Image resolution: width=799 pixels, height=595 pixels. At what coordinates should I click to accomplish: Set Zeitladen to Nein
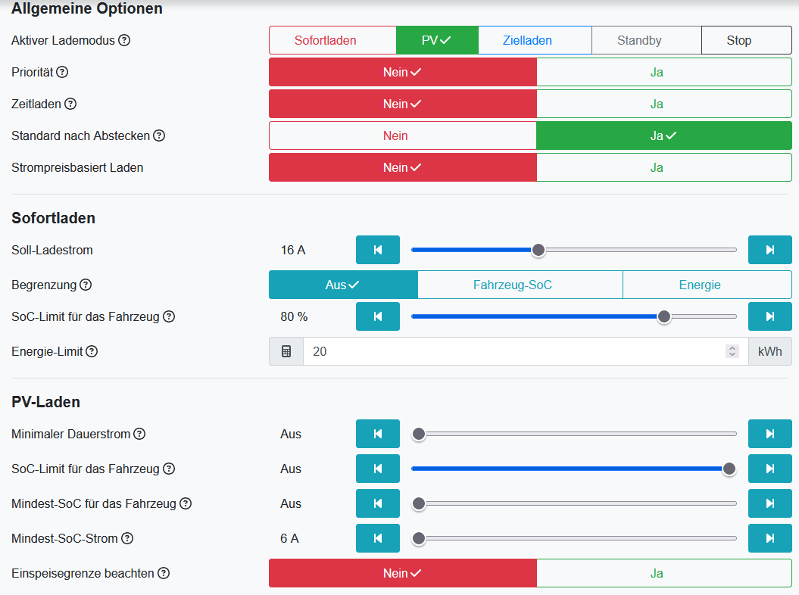(403, 104)
